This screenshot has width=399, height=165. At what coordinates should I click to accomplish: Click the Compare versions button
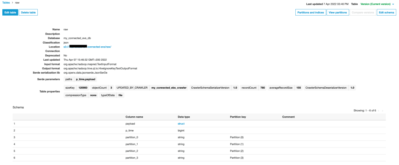tap(363, 12)
